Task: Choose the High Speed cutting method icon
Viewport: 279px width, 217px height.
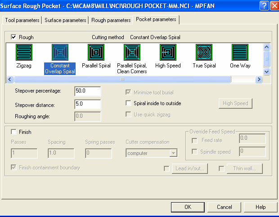Action: coord(168,53)
